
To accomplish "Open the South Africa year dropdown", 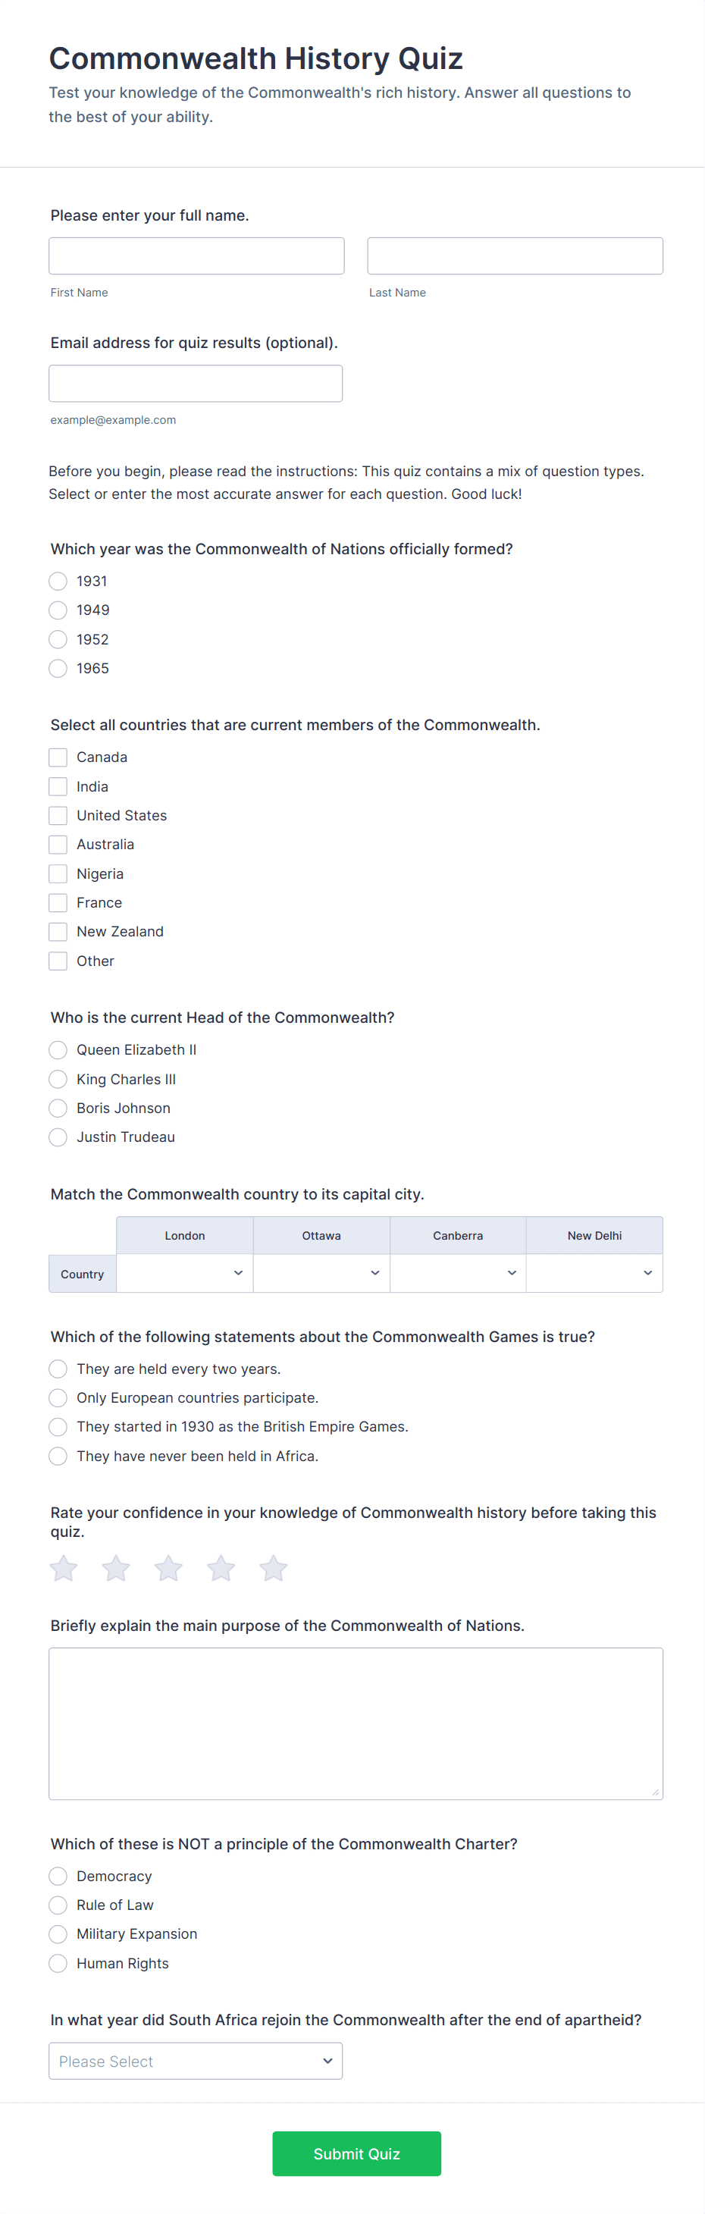I will pyautogui.click(x=195, y=2061).
